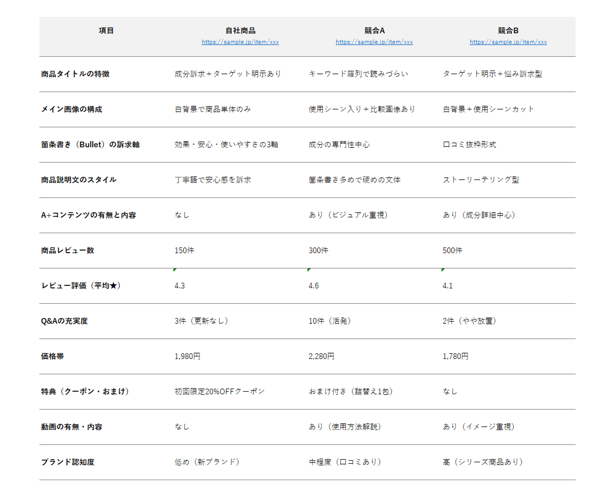Click the メイン画像の構成 row label
The height and width of the screenshot is (496, 614).
coord(72,109)
